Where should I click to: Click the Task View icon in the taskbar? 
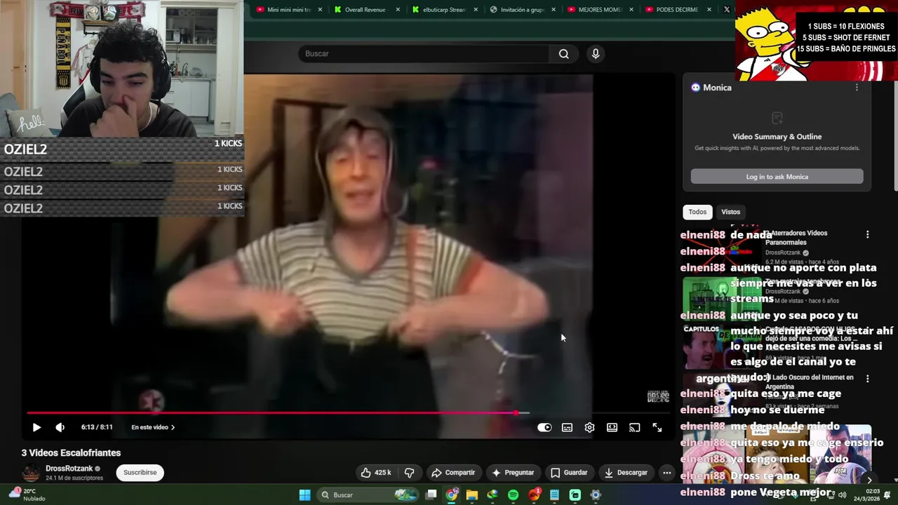click(x=431, y=495)
